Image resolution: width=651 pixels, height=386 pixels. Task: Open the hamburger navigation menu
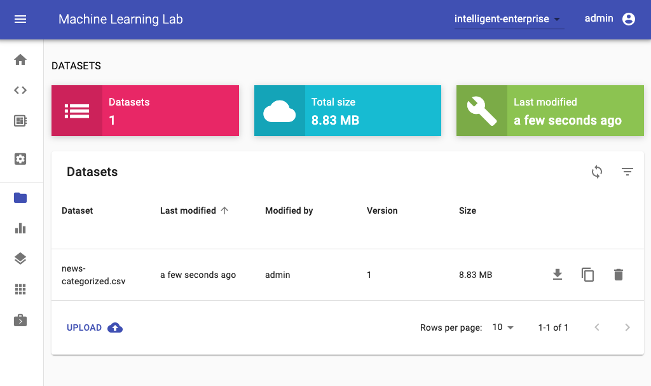[x=20, y=19]
